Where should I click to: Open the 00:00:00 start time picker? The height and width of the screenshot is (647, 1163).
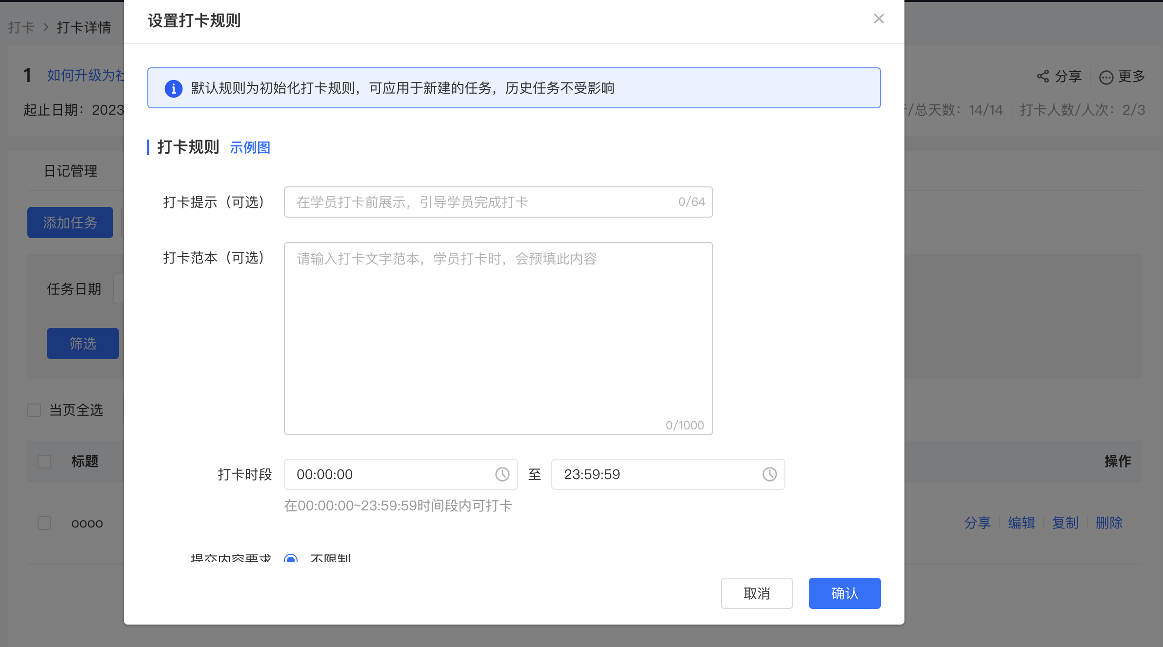pos(401,474)
